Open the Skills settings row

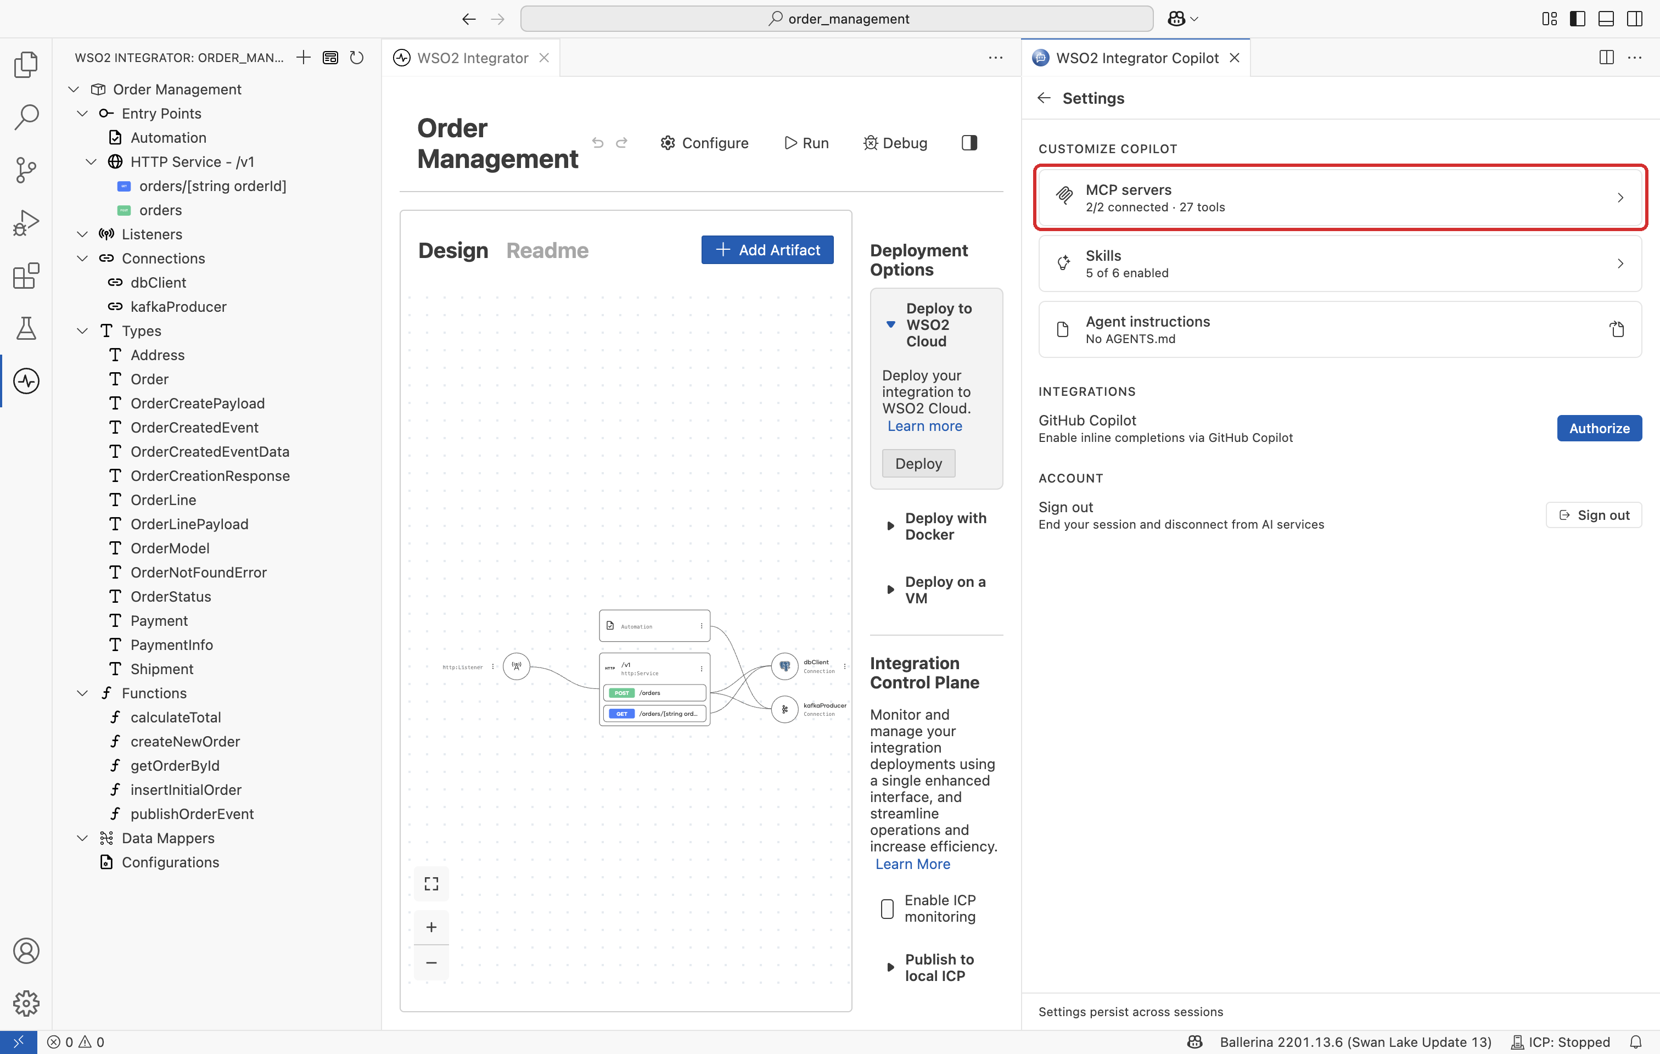(x=1340, y=263)
